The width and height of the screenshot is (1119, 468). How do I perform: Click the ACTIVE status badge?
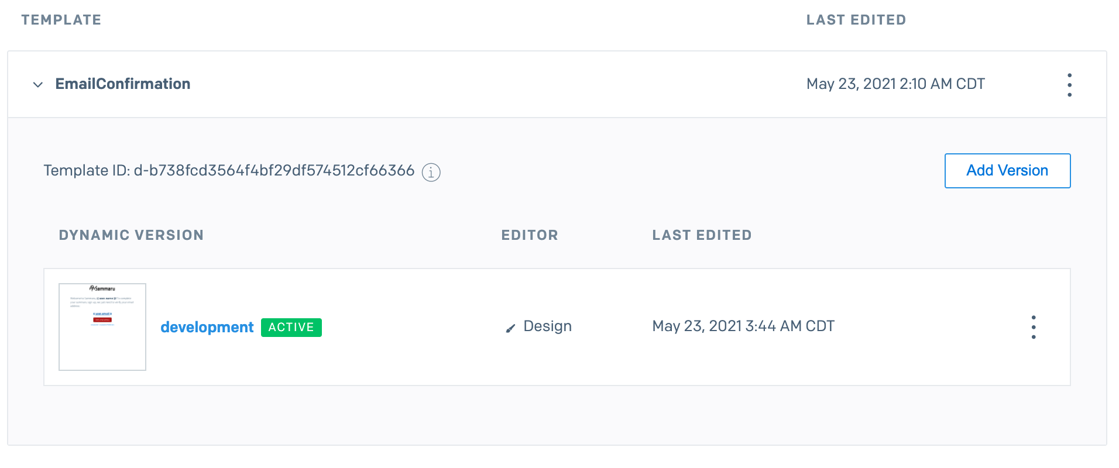click(x=291, y=327)
